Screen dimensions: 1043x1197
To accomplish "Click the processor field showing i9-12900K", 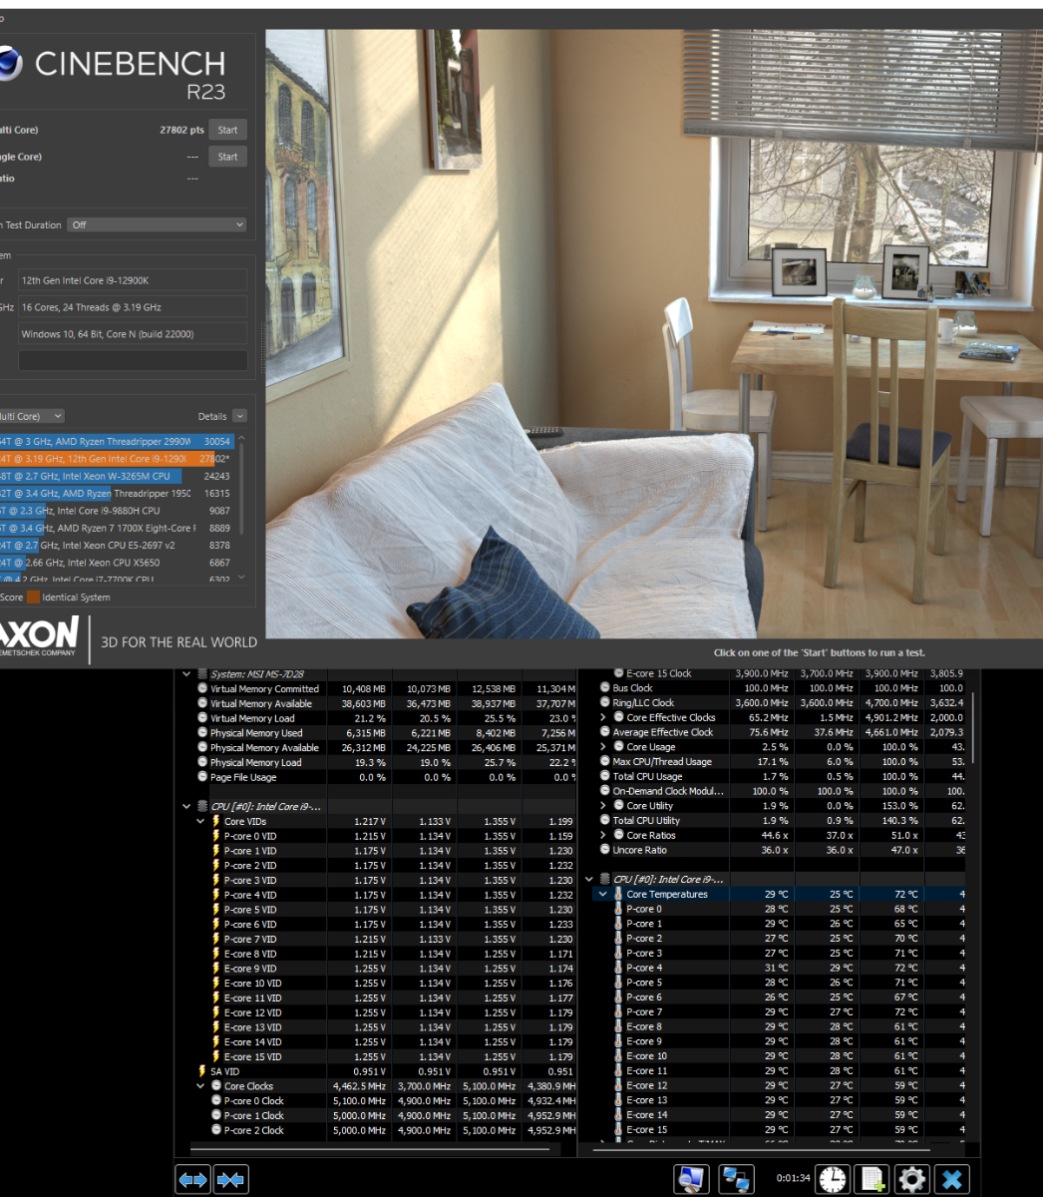I will [x=133, y=280].
